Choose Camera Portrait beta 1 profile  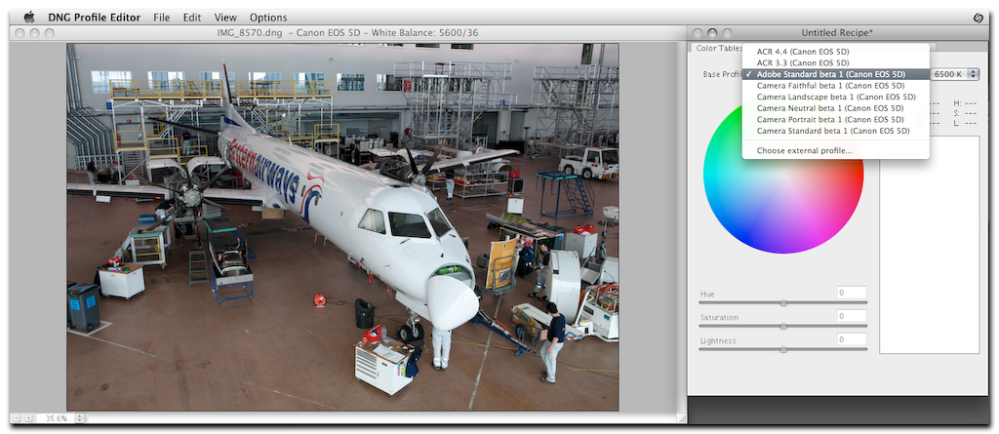(x=835, y=120)
